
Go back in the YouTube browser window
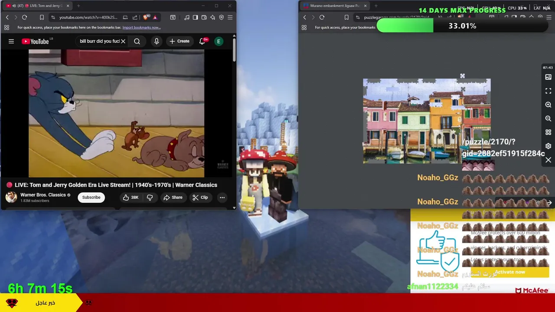7,17
